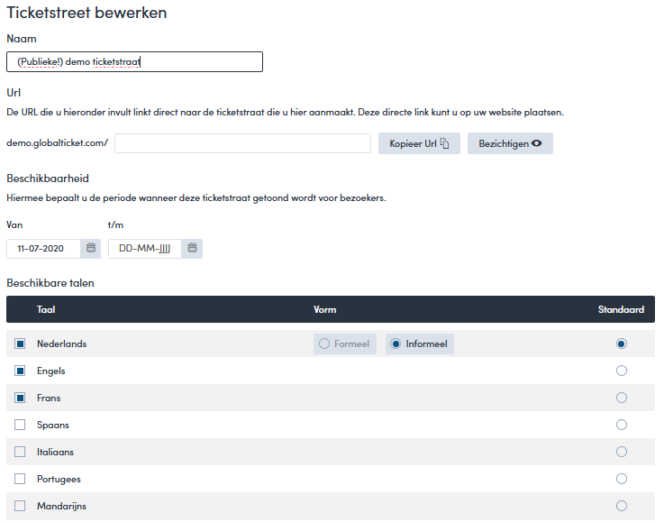Click the Naam text field
664x522 pixels.
click(134, 61)
